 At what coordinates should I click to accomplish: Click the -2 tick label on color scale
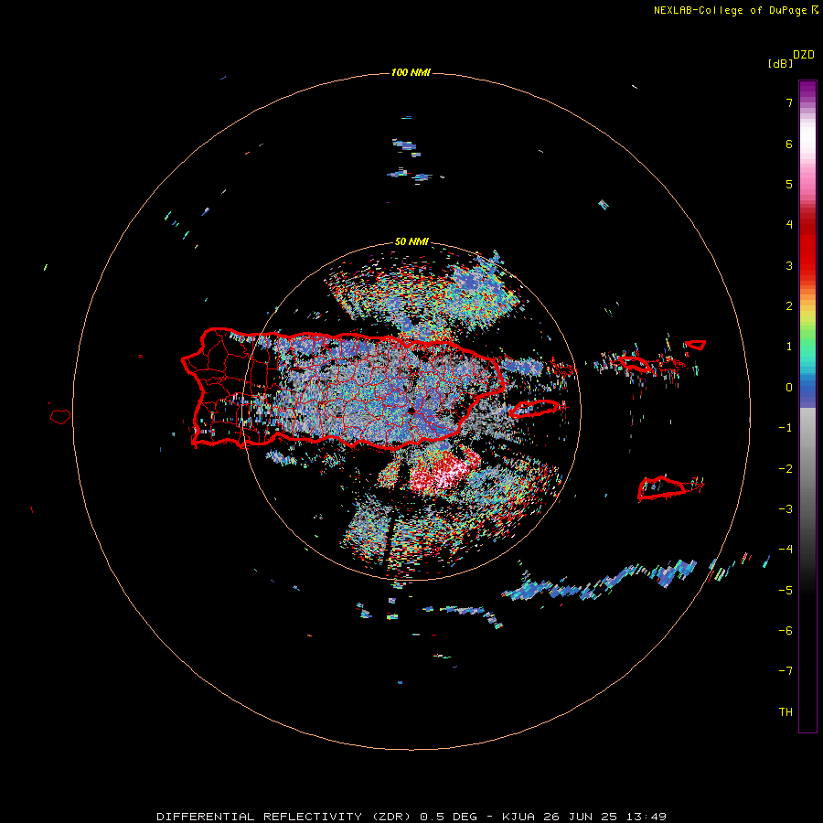pyautogui.click(x=786, y=469)
